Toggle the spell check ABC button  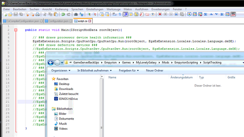(233, 14)
